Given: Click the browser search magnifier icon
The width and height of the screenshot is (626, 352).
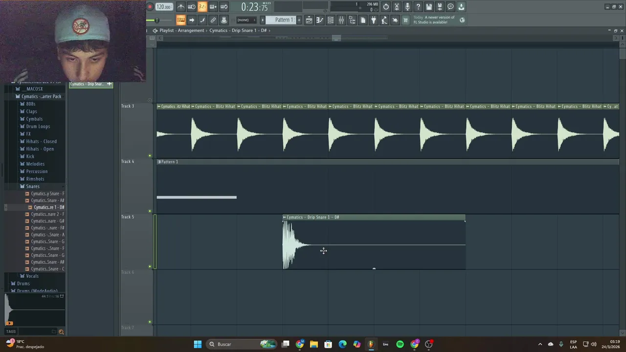Looking at the screenshot, I should (x=61, y=332).
